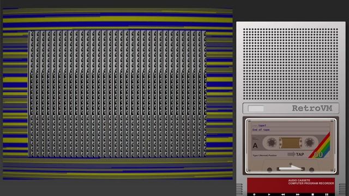Click the 'End of tape' label line

[x=261, y=130]
